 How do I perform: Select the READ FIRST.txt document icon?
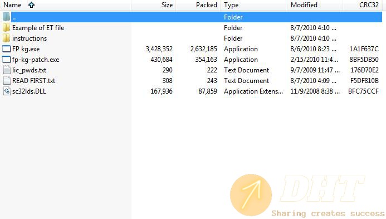pos(7,81)
